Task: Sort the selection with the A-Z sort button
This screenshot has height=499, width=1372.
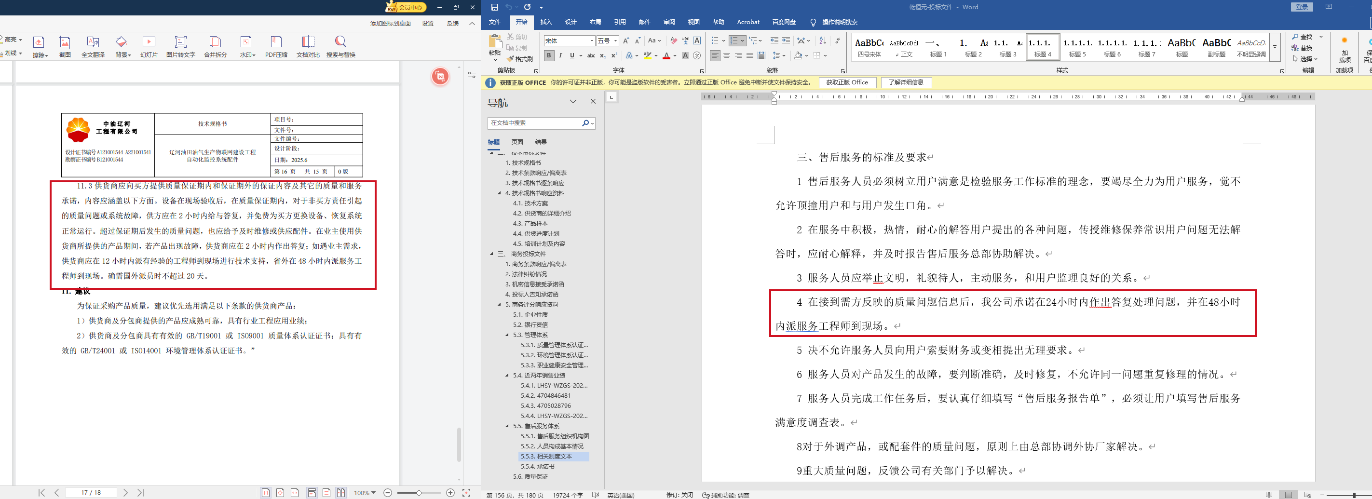Action: (822, 40)
